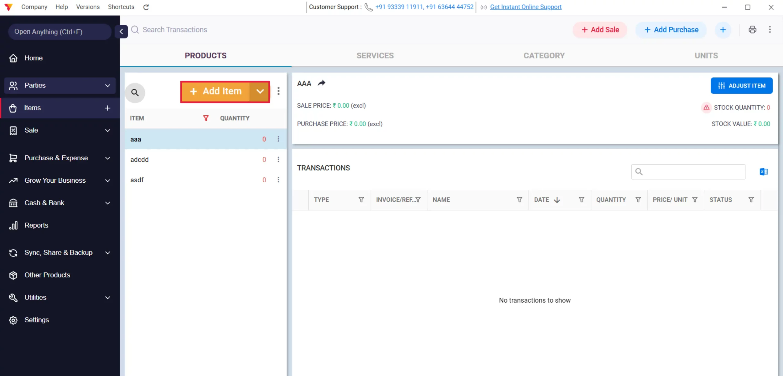The width and height of the screenshot is (783, 376).
Task: Filter the PRICE/ UNIT column
Action: click(695, 200)
